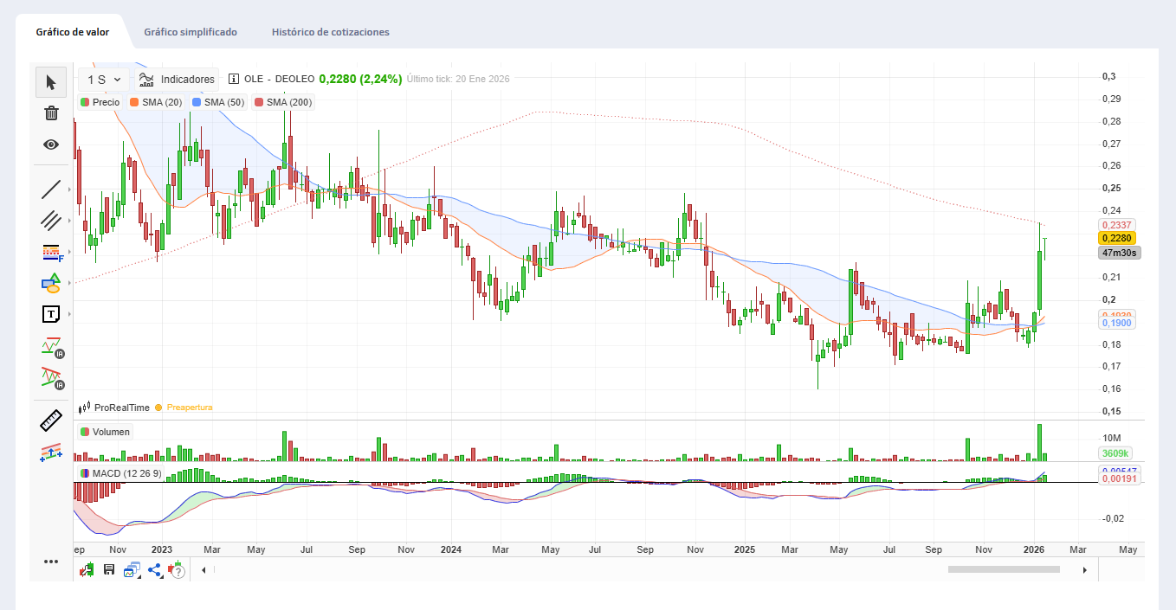The width and height of the screenshot is (1176, 610).
Task: Click the Precio legend chip
Action: point(100,102)
